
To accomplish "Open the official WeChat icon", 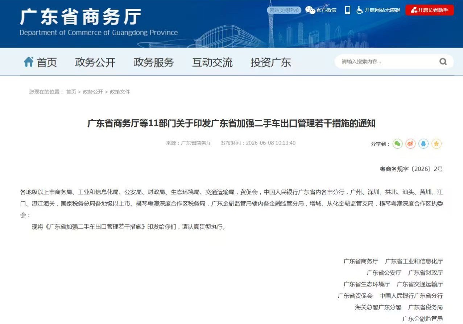I will click(310, 10).
